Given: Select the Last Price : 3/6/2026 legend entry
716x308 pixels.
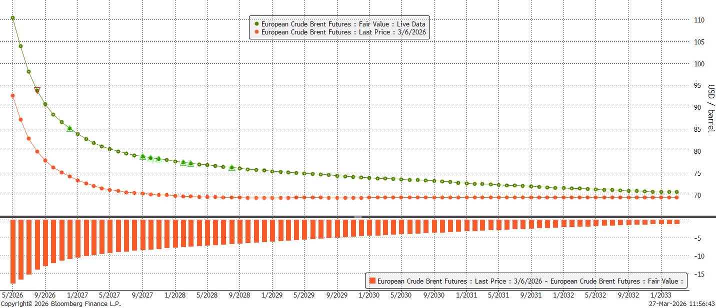Looking at the screenshot, I should 343,32.
